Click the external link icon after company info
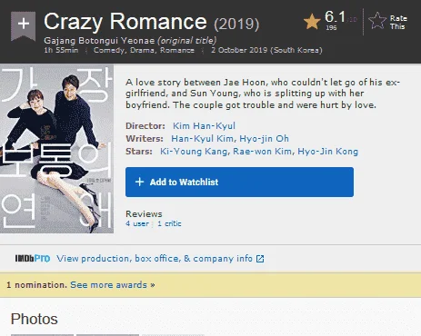The image size is (421, 336). 260,259
